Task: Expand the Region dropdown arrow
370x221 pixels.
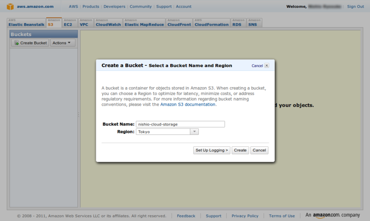Action: [194, 132]
